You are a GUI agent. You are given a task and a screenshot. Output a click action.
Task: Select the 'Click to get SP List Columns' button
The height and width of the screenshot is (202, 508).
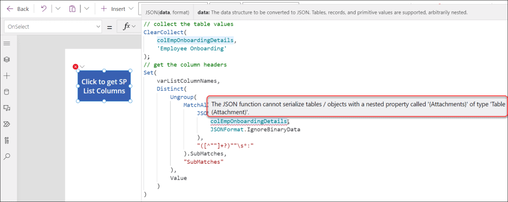click(x=104, y=86)
